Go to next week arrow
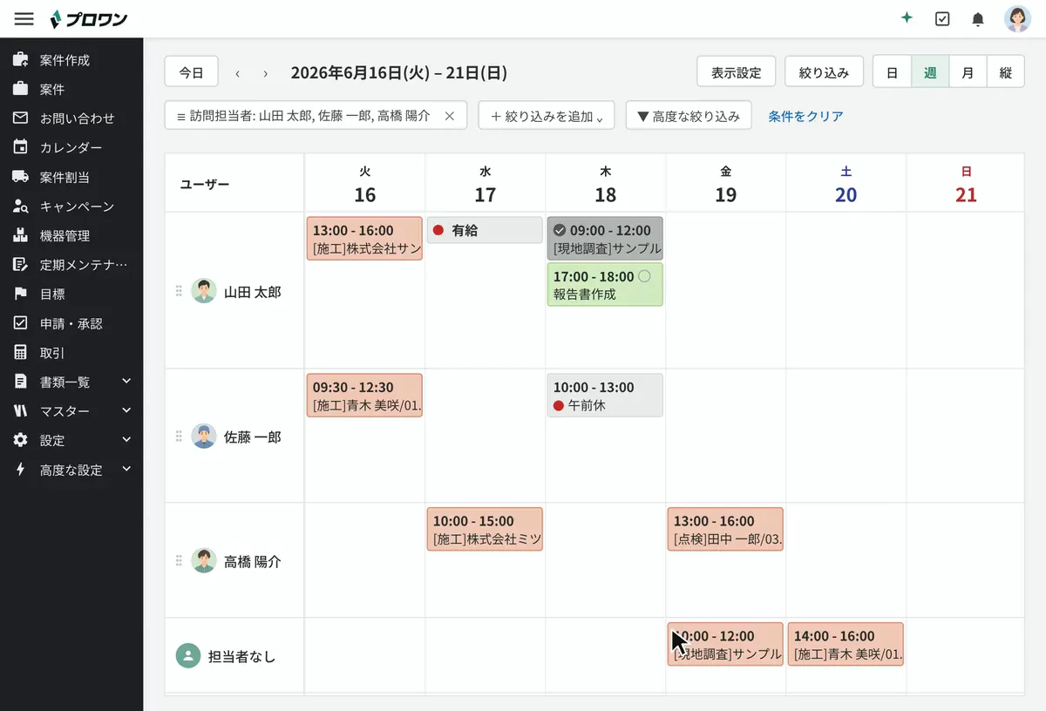Screen dimensions: 1046x711 coord(266,73)
